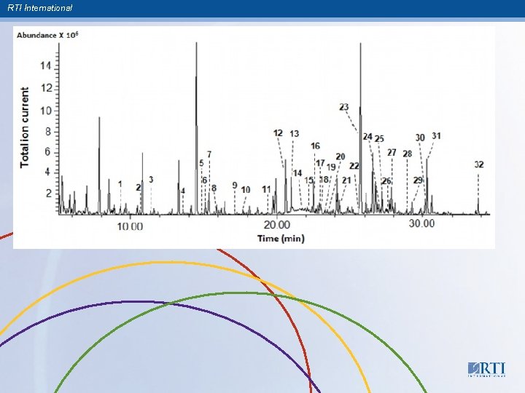Click the 30.00 time axis tick label
The width and height of the screenshot is (525, 393).
[x=421, y=223]
